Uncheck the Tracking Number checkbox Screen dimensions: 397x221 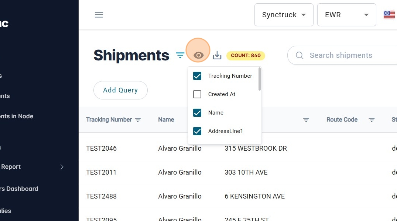pos(197,76)
